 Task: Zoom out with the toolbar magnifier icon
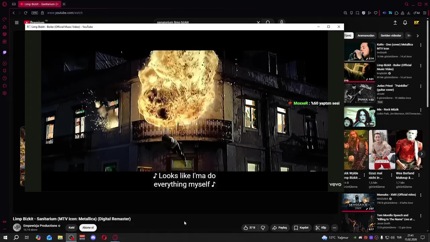345,13
